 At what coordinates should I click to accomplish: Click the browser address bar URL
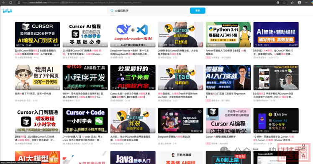[x=82, y=3]
